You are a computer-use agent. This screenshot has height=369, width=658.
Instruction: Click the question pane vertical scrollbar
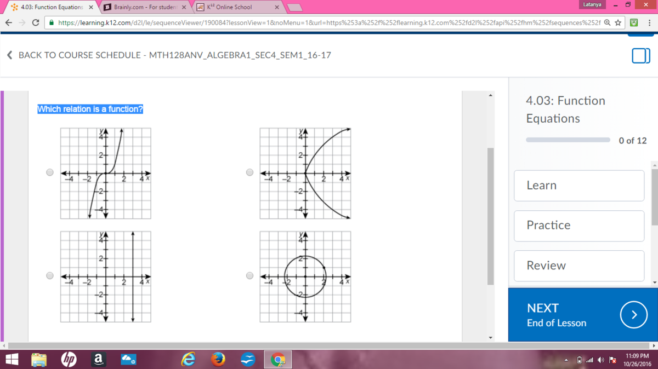(491, 216)
